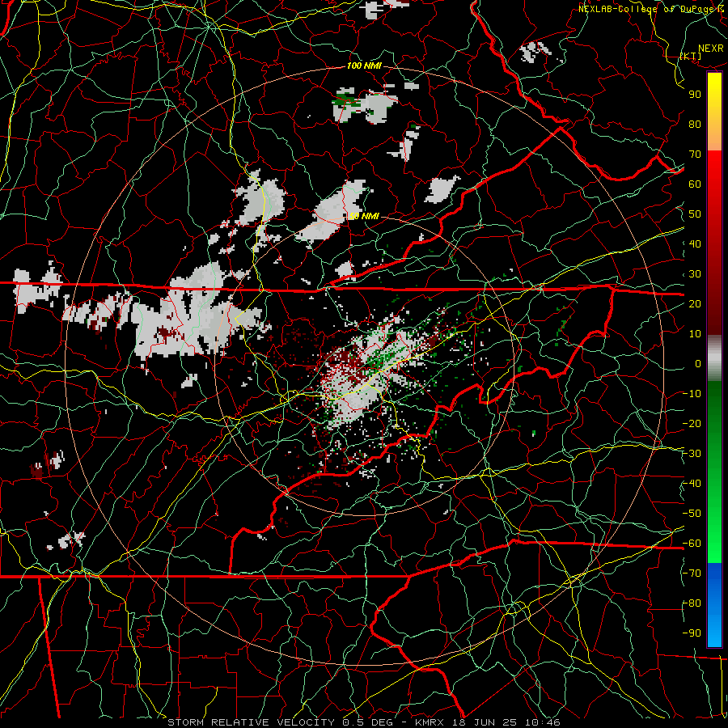The image size is (728, 728).
Task: Click the 80 value on the velocity scale
Action: tap(695, 125)
